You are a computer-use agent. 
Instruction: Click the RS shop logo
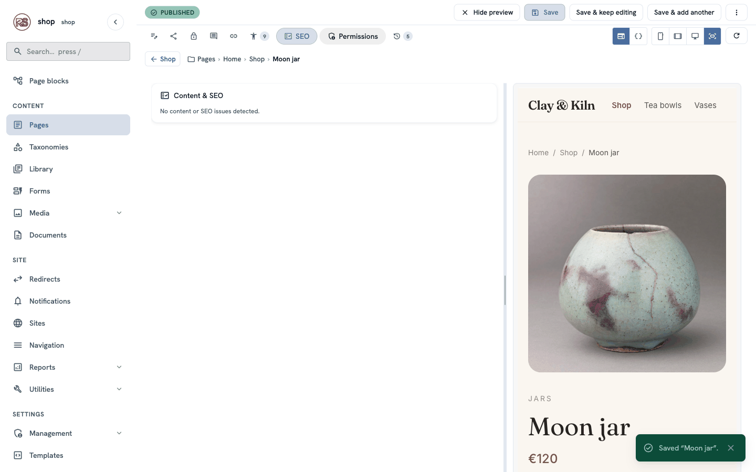click(22, 22)
